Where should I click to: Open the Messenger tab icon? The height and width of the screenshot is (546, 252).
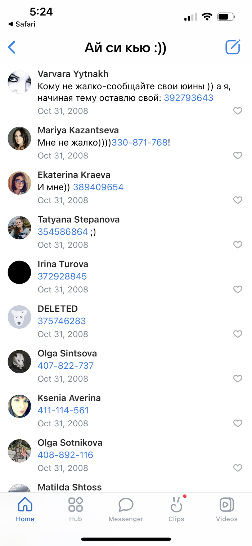point(126,505)
